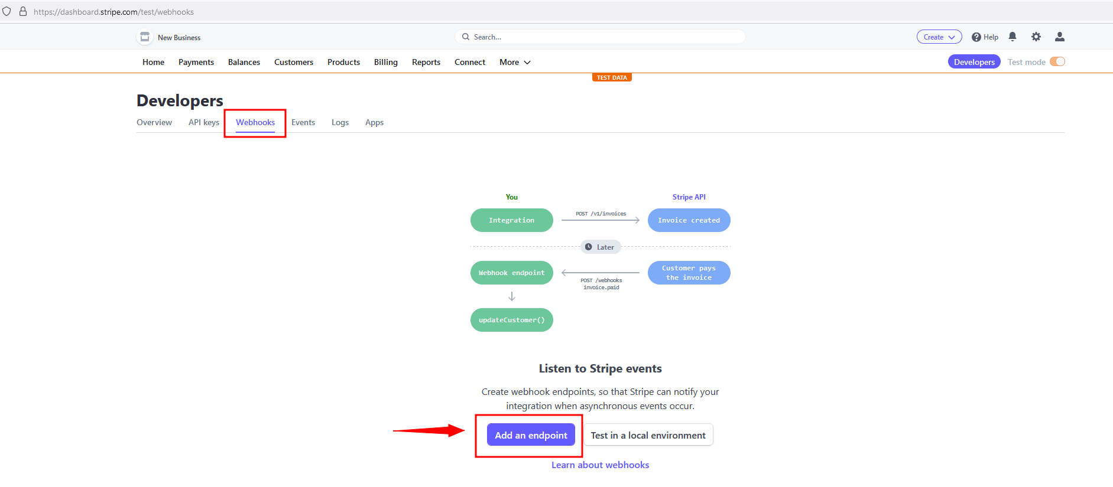Click the New Business store icon
This screenshot has width=1113, height=487.
(145, 37)
